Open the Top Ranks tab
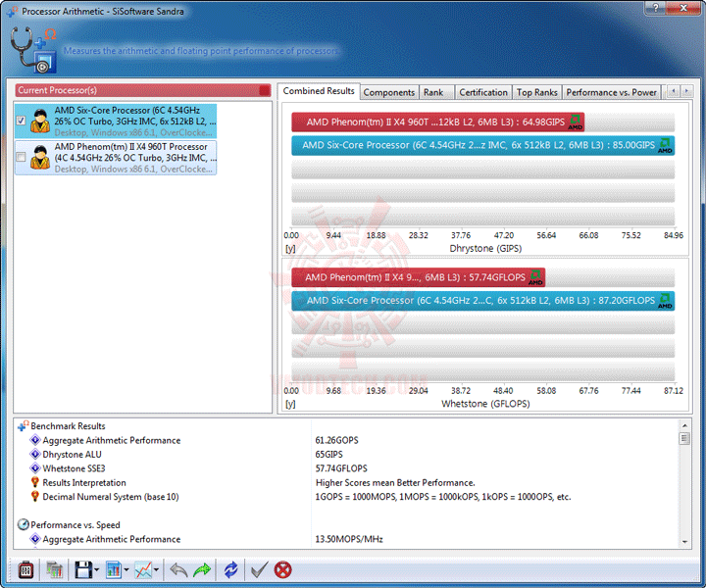 (536, 92)
